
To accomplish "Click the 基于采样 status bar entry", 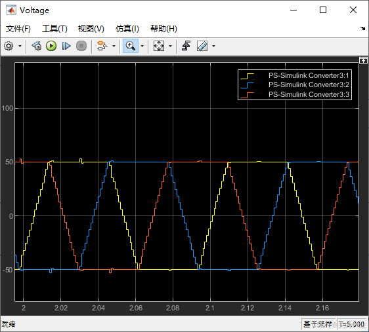I will (x=318, y=324).
